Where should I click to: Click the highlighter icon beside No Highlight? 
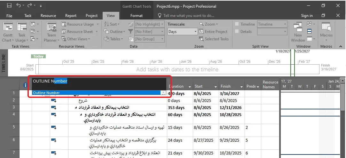click(x=131, y=24)
